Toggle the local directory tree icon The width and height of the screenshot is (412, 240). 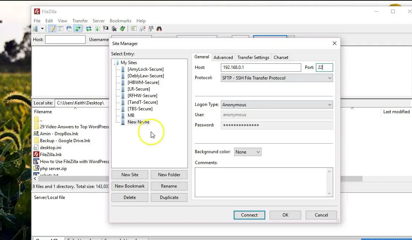click(61, 29)
